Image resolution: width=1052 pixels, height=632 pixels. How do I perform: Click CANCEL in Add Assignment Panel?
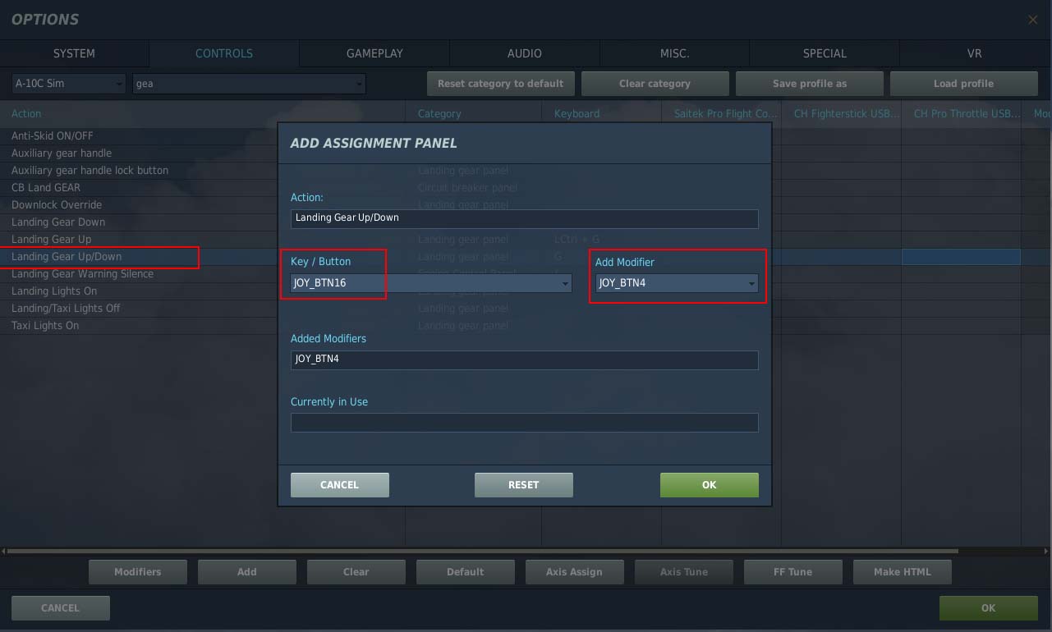point(340,485)
